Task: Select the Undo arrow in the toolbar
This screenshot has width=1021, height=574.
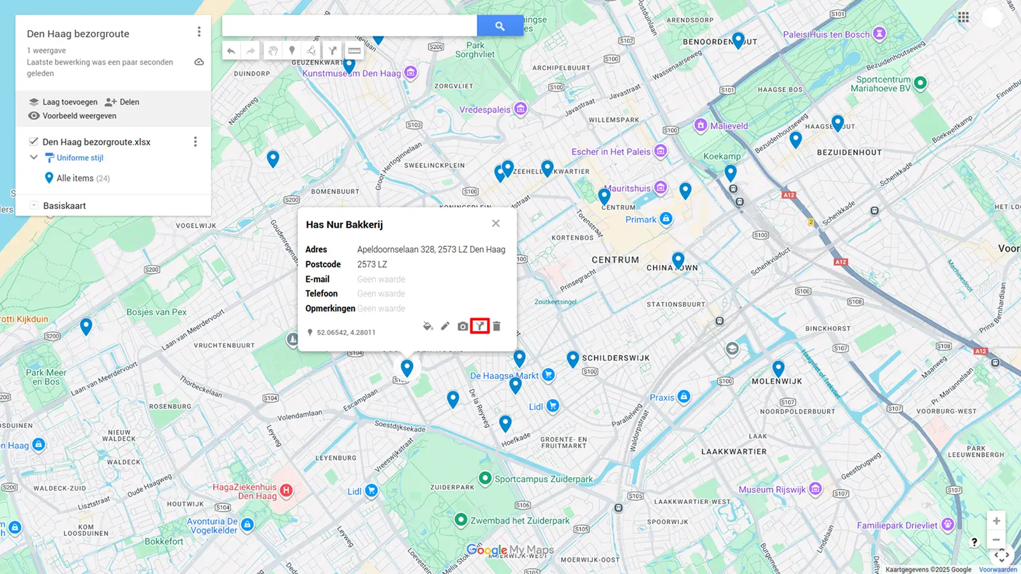Action: pos(231,50)
